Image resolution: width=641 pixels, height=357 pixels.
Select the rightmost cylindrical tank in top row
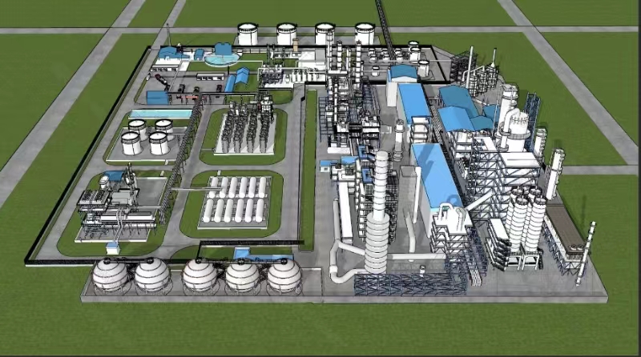coord(365,34)
